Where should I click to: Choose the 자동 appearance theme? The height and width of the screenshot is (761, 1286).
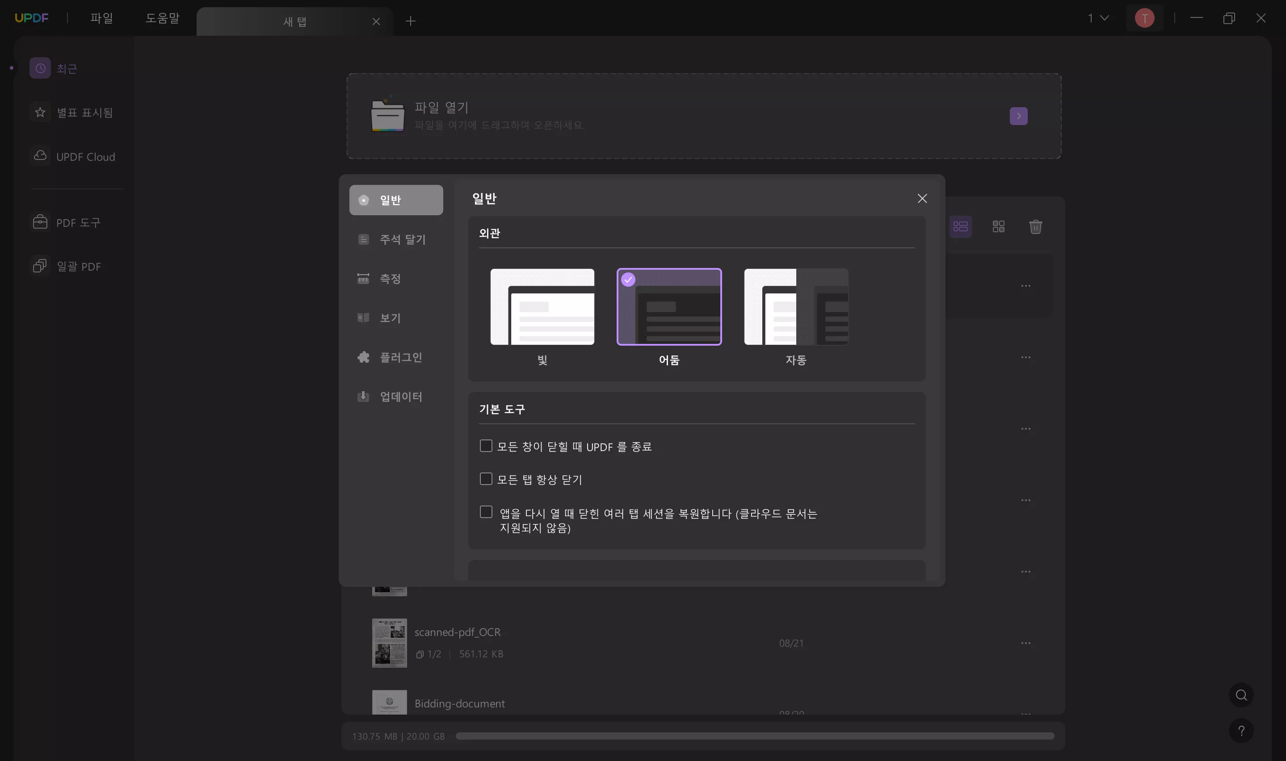pyautogui.click(x=796, y=307)
